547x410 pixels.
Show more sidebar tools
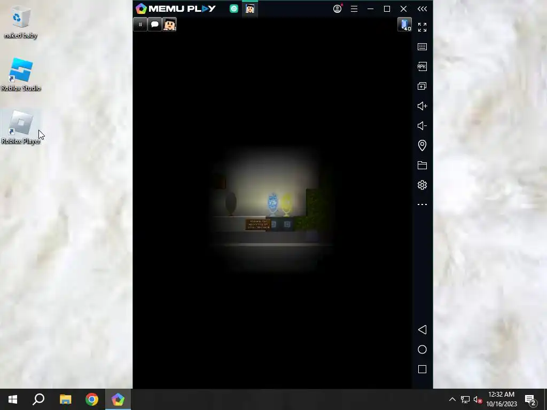(x=422, y=204)
